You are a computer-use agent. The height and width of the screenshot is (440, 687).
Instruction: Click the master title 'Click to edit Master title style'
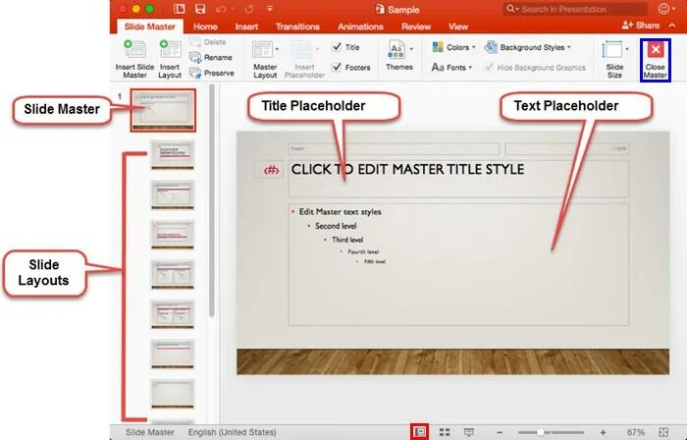tap(407, 170)
